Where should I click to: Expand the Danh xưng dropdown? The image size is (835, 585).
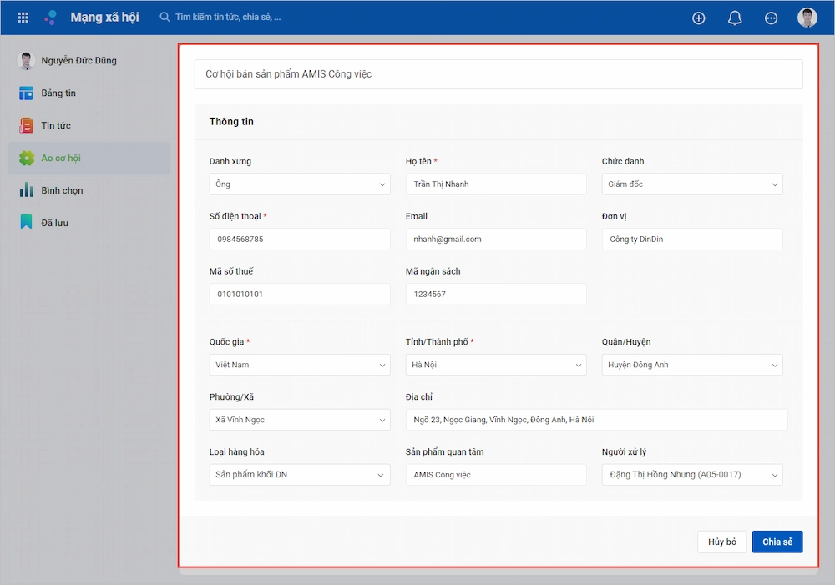point(300,184)
